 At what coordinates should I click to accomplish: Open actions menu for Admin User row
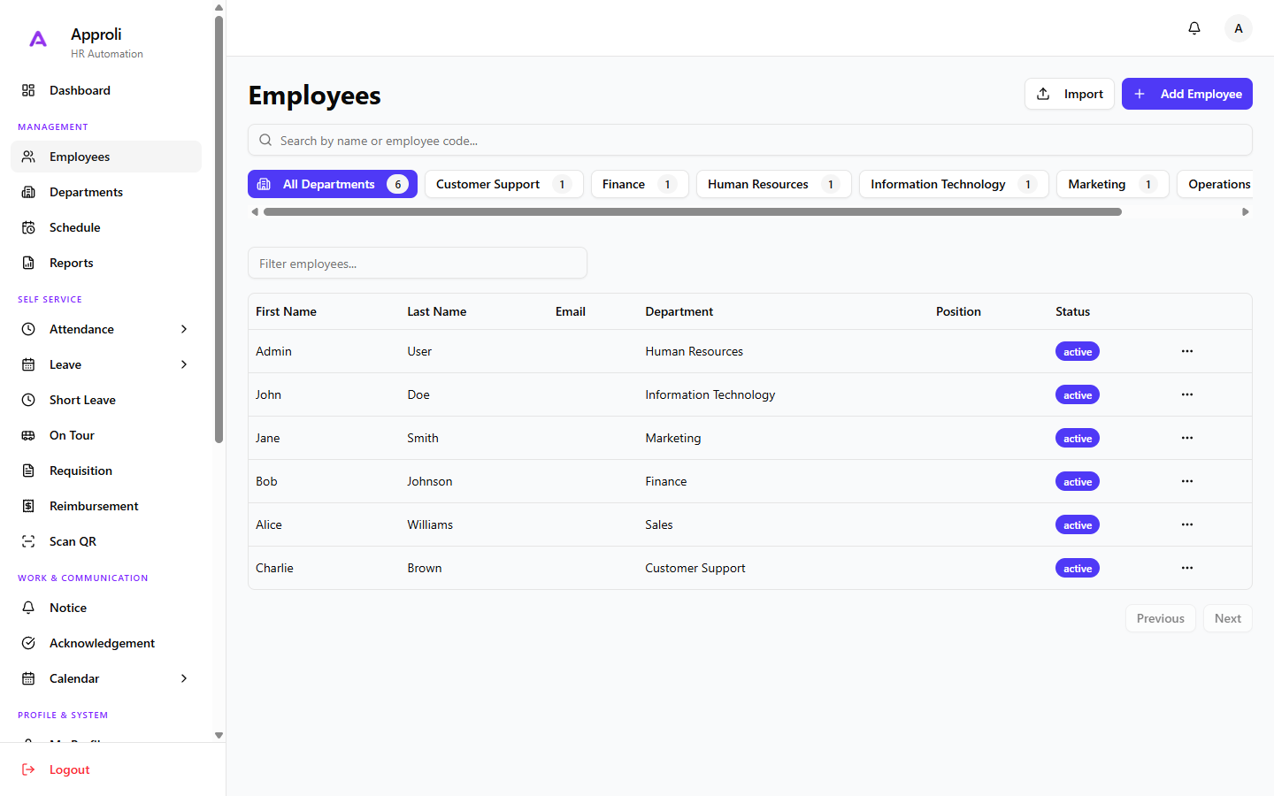(x=1187, y=351)
